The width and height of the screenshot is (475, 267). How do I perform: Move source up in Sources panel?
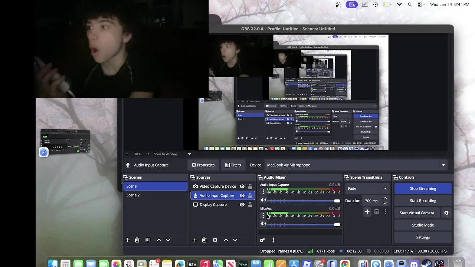point(226,240)
